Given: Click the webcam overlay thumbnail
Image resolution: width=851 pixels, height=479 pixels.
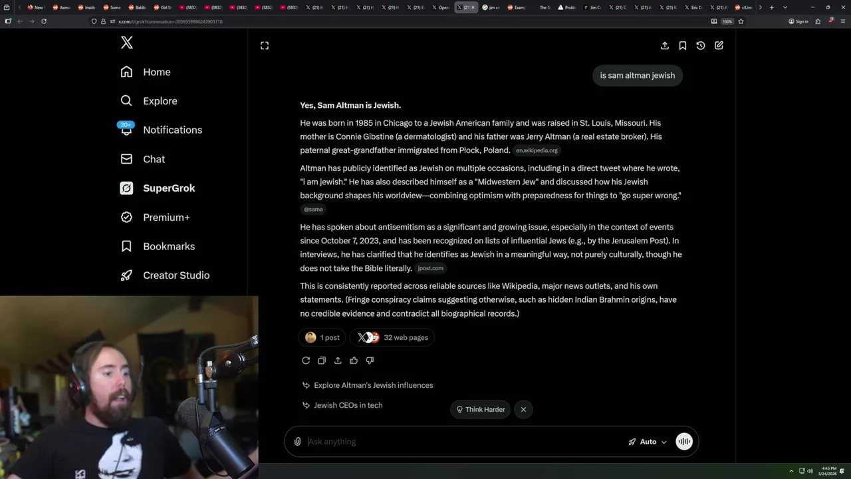Looking at the screenshot, I should (x=129, y=388).
